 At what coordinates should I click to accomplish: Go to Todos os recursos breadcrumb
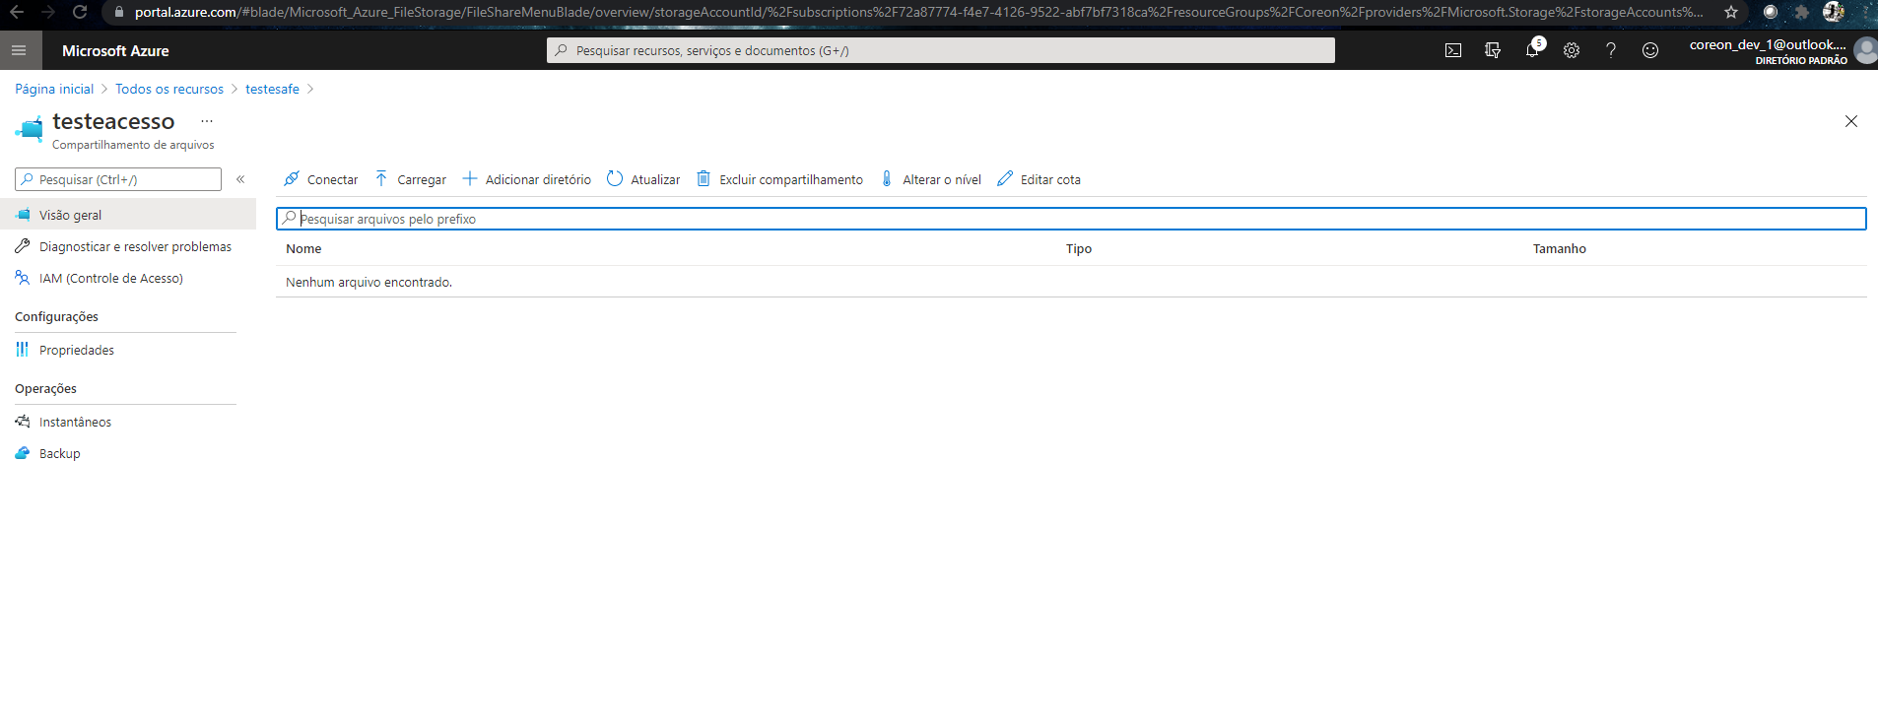[169, 89]
